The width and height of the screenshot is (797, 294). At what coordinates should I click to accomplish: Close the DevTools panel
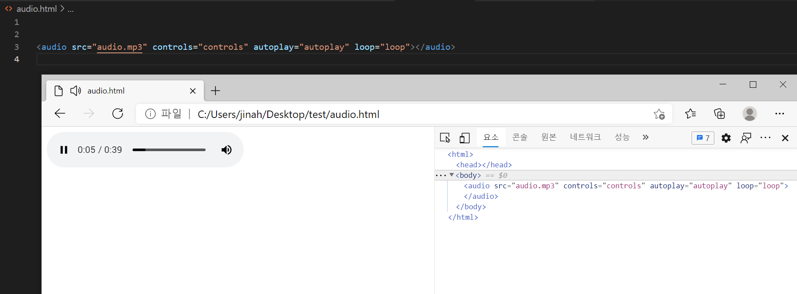coord(785,138)
